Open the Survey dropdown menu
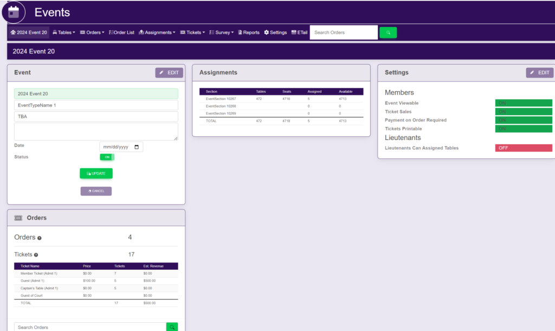This screenshot has width=555, height=331. pos(221,33)
